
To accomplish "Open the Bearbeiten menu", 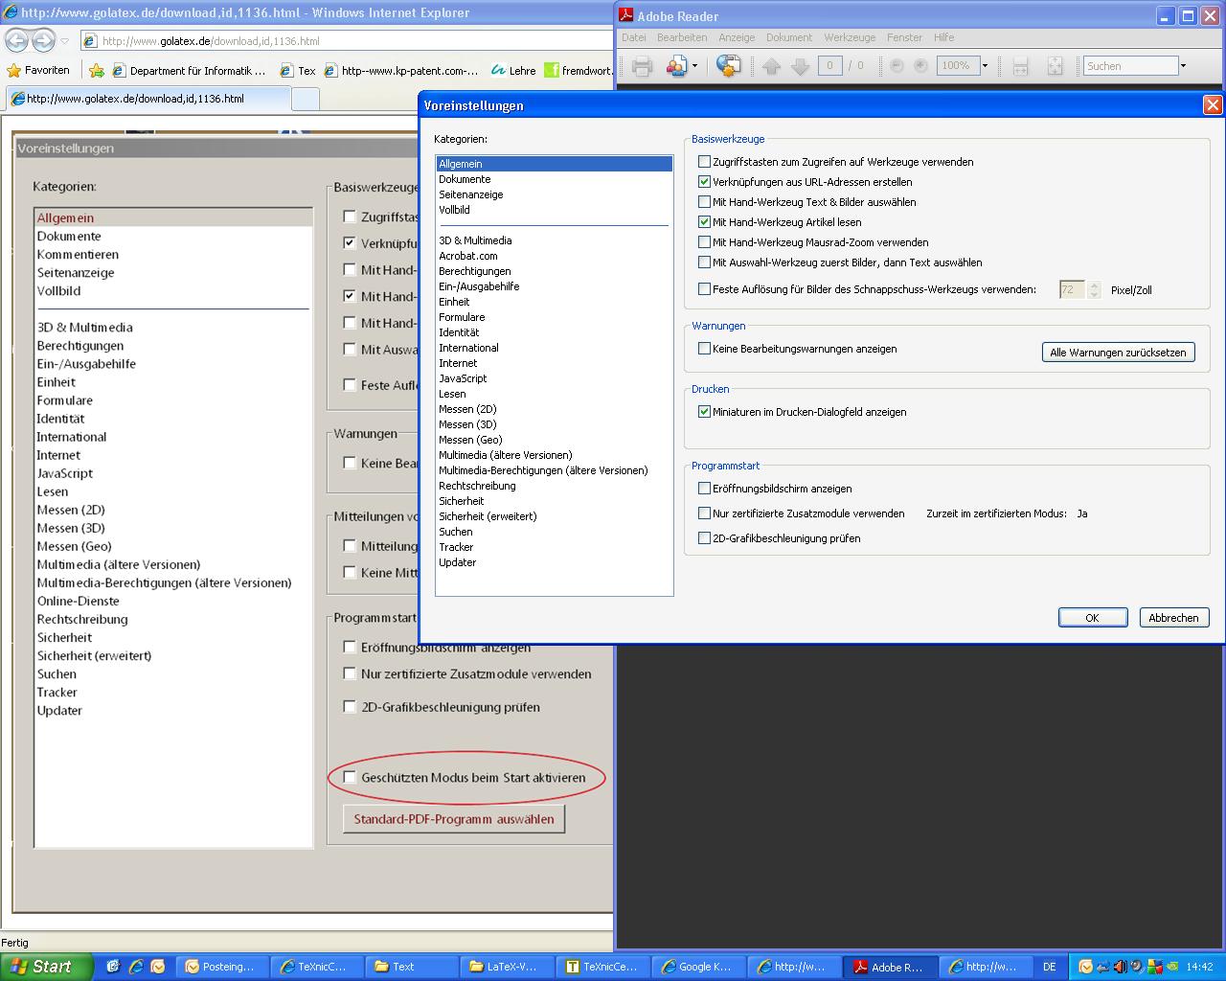I will tap(682, 37).
